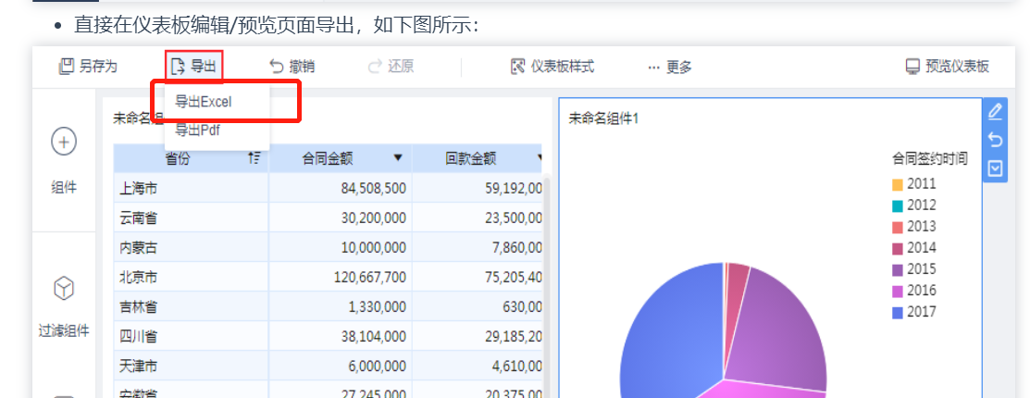The width and height of the screenshot is (1030, 398).
Task: Click the 过滤组件 cube icon
Action: point(64,289)
